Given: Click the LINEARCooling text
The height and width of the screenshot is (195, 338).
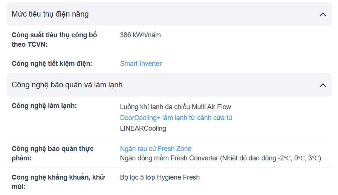Looking at the screenshot, I should (143, 128).
